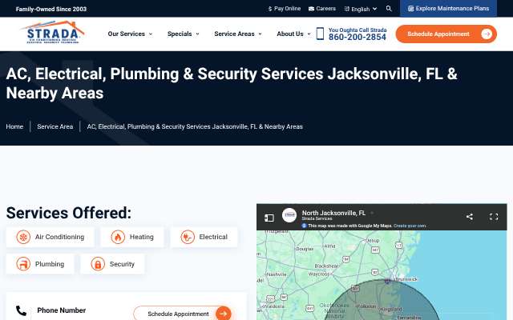Image resolution: width=513 pixels, height=320 pixels.
Task: Click the Air Conditioning snowflake icon
Action: pyautogui.click(x=23, y=237)
